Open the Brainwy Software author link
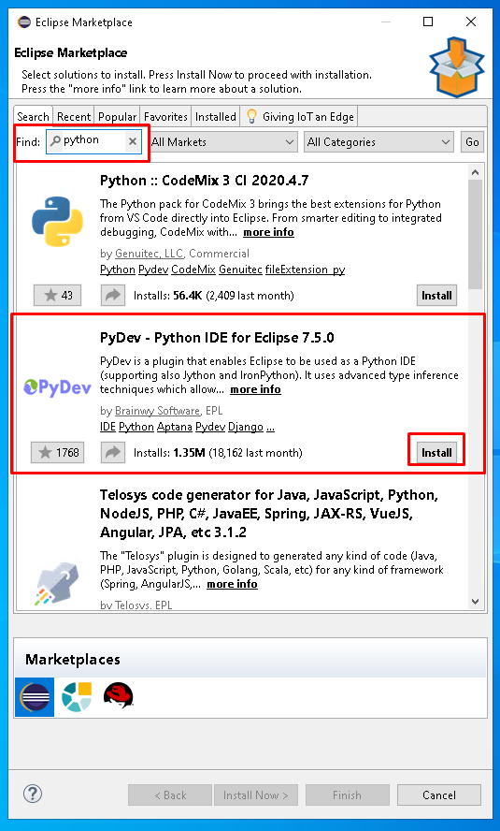Viewport: 500px width, 831px height. [157, 411]
